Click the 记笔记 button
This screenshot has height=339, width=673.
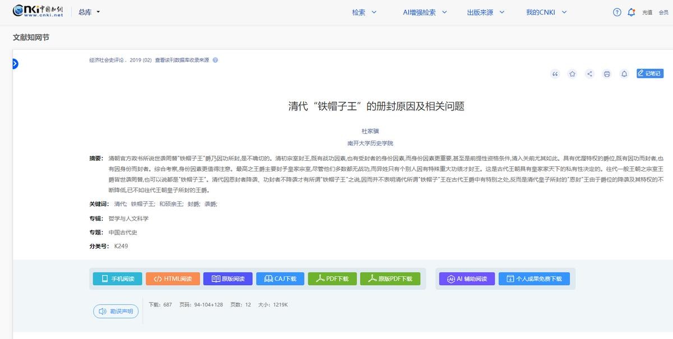click(x=649, y=73)
